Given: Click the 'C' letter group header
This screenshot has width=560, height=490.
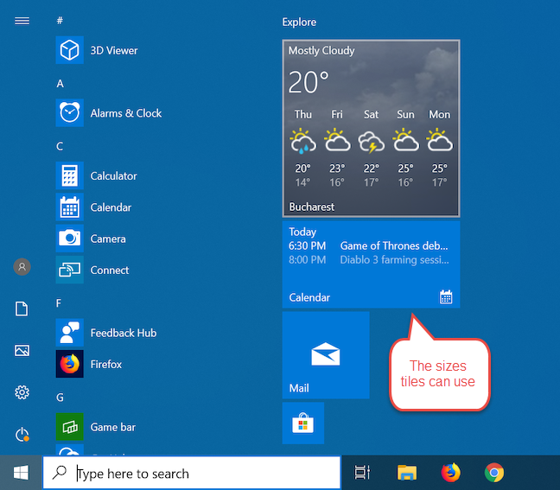Looking at the screenshot, I should tap(60, 146).
